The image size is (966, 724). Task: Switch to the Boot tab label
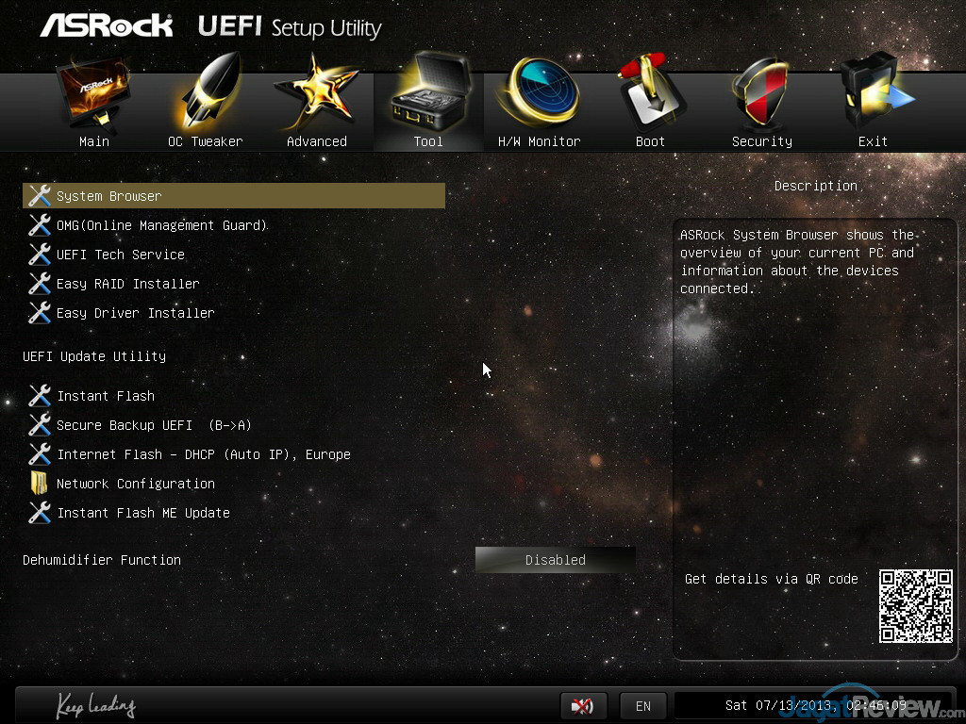pos(650,141)
